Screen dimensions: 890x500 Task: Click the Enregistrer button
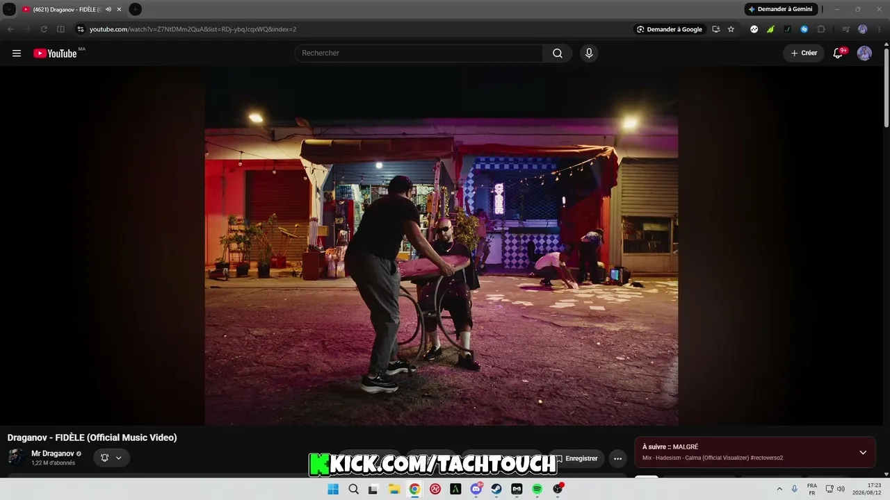pos(576,458)
